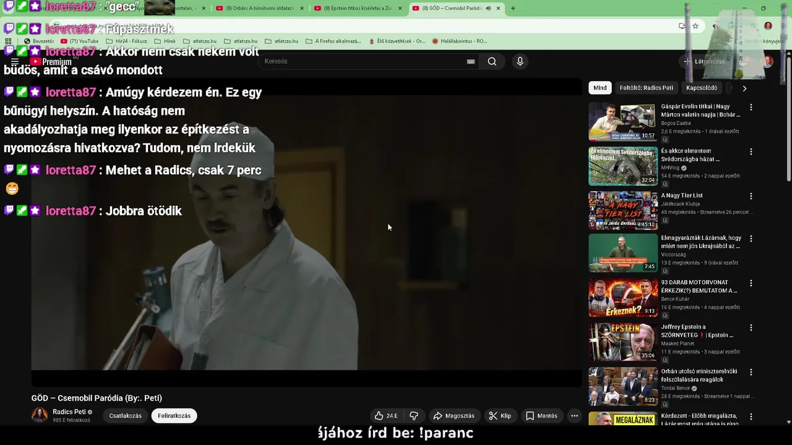The width and height of the screenshot is (792, 445).
Task: Open browser profile avatar in toolbar
Action: [768, 26]
